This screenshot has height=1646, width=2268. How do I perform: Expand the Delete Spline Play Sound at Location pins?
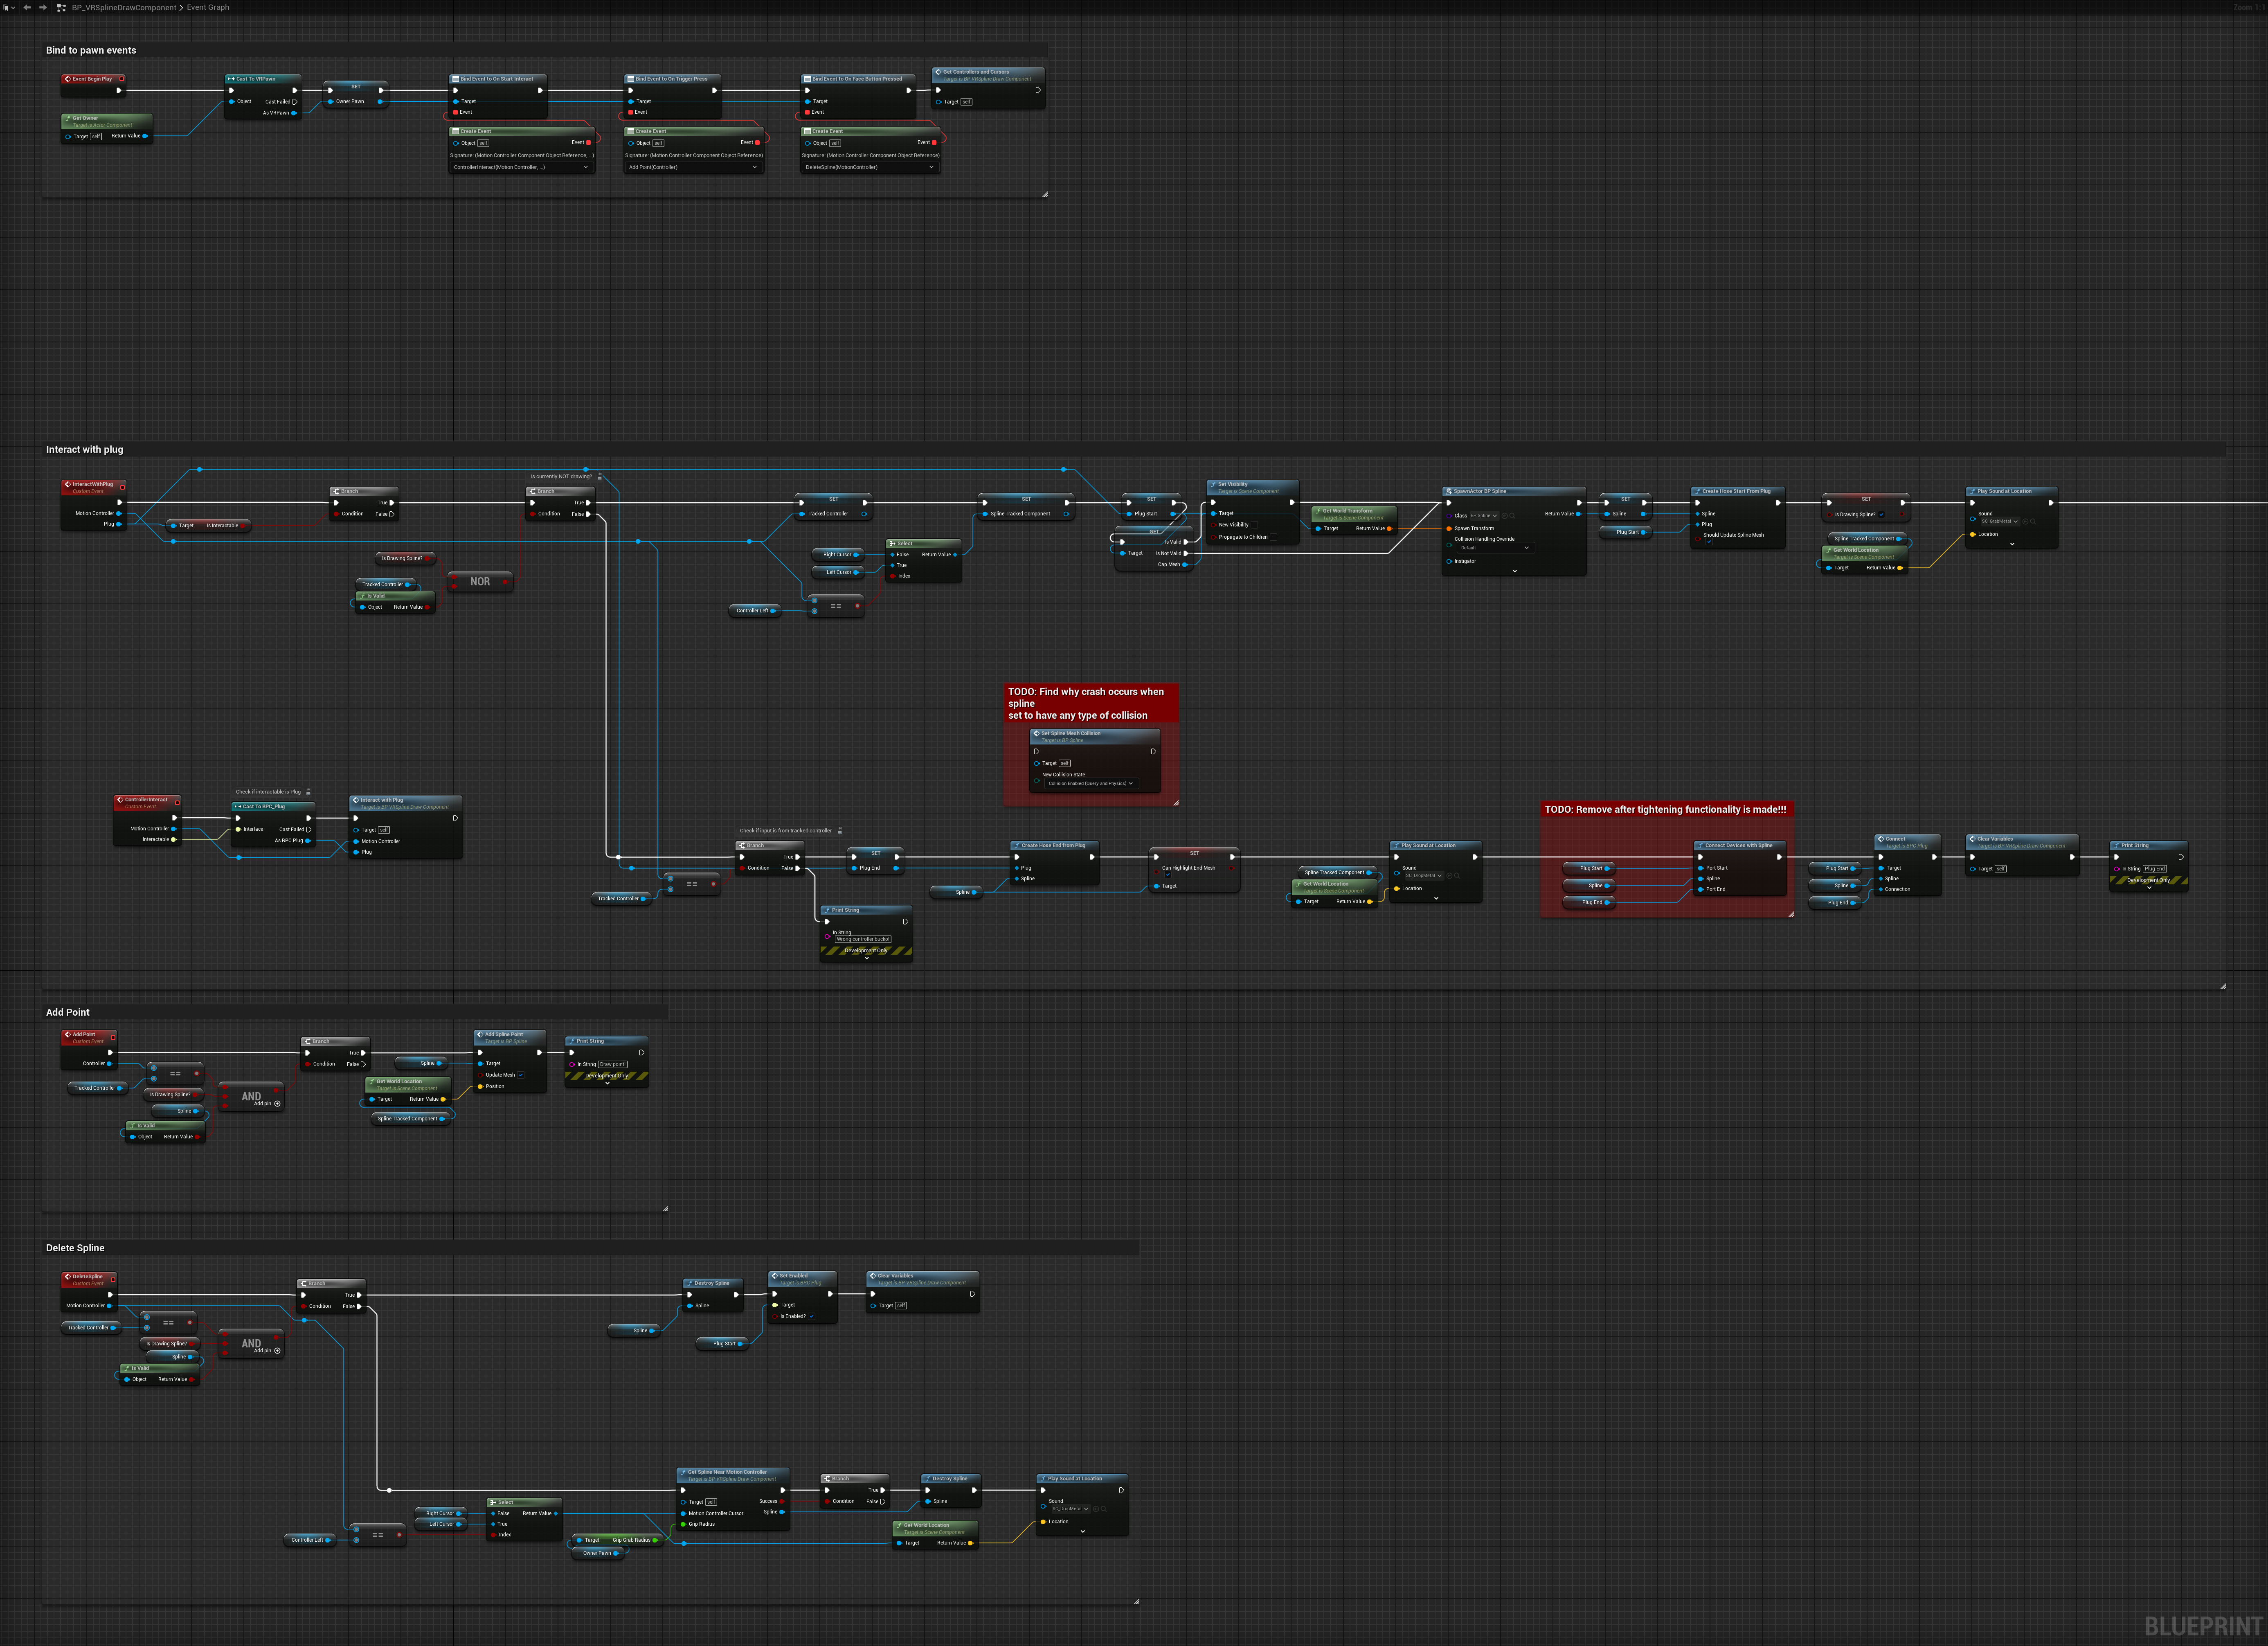pyautogui.click(x=1082, y=1532)
